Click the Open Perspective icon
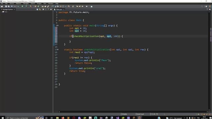Viewport: 212px width, 119px height. (x=206, y=6)
